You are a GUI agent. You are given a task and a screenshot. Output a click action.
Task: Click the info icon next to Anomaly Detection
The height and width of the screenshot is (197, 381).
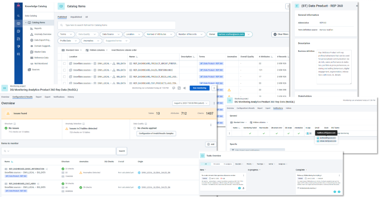tap(84, 124)
